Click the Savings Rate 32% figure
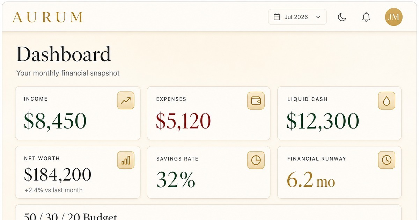This screenshot has width=419, height=220. tap(176, 179)
